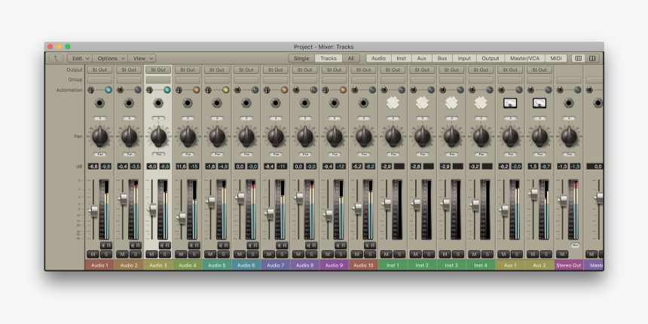The height and width of the screenshot is (324, 648).
Task: Open the Inst 2 St Out output selector
Action: [423, 70]
